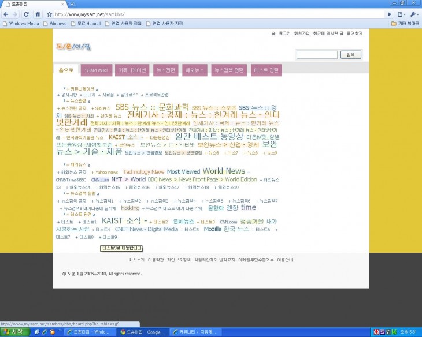Open the Windows Media bookmark
The width and height of the screenshot is (422, 337).
click(21, 24)
